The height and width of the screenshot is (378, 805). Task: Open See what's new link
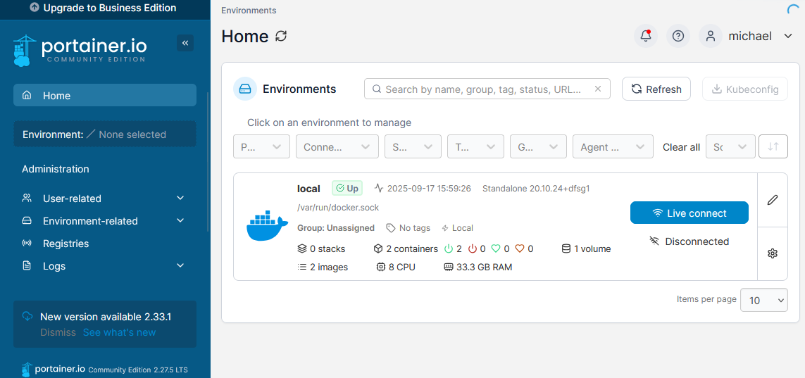[x=119, y=332]
